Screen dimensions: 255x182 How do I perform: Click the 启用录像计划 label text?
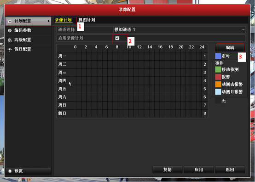pos(71,38)
